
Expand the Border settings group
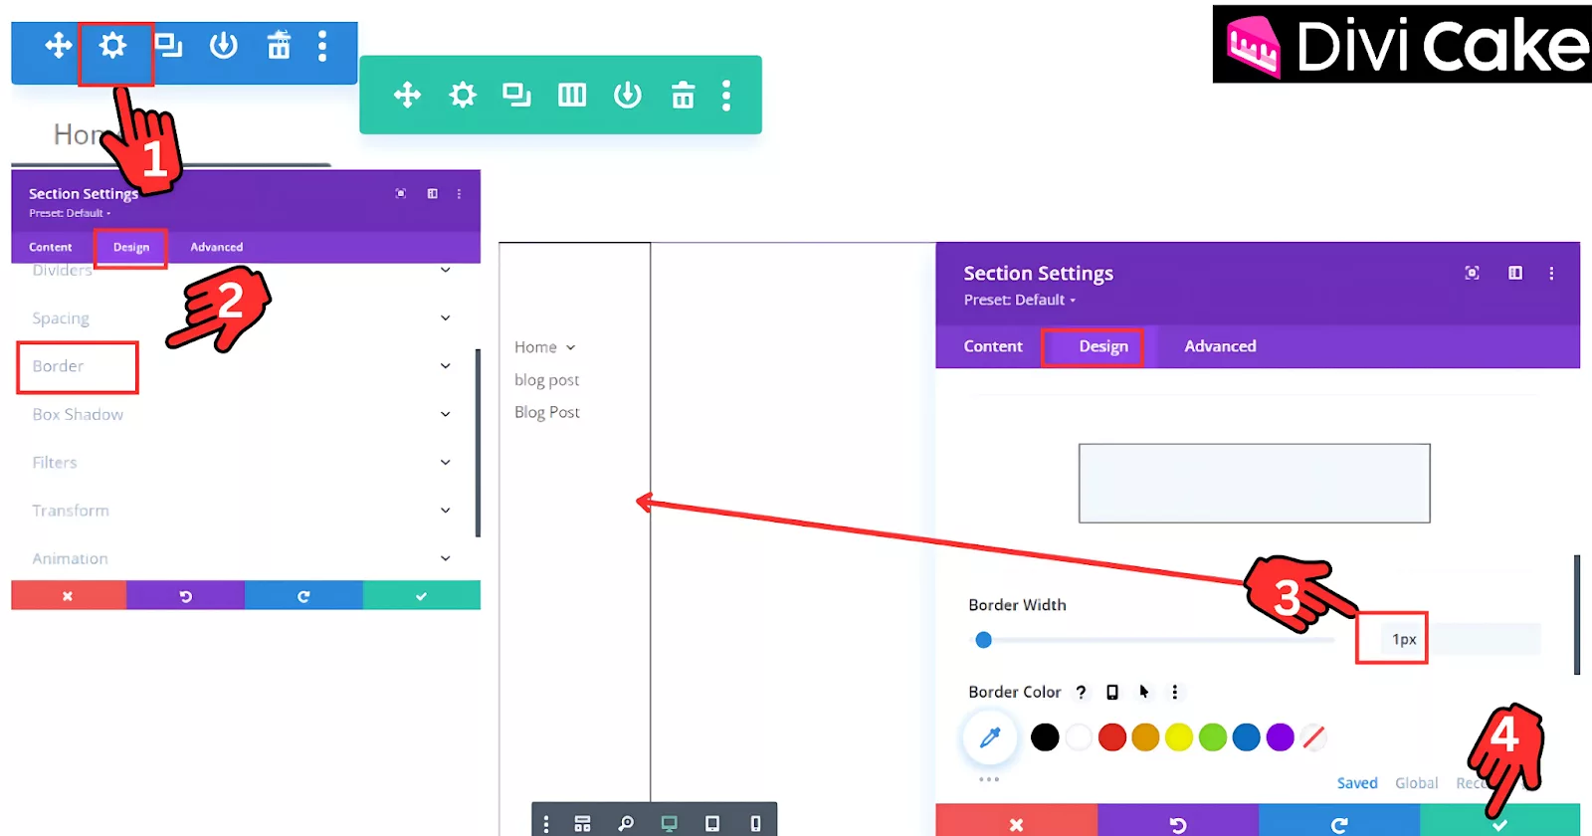pyautogui.click(x=241, y=366)
